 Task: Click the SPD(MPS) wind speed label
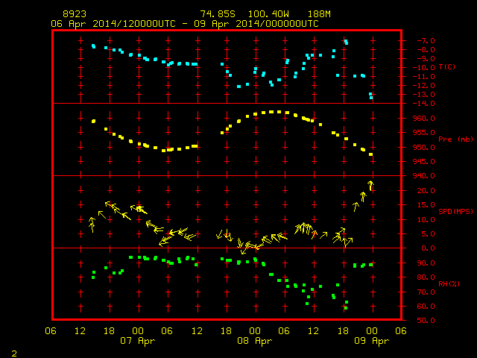455,211
